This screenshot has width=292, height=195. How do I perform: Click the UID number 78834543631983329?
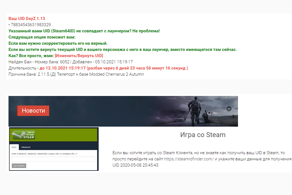pyautogui.click(x=31, y=25)
